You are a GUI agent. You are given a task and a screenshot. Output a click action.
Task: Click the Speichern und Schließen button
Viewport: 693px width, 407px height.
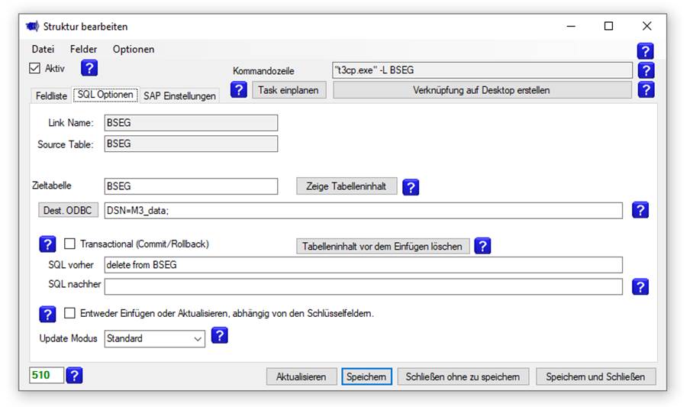[595, 376]
